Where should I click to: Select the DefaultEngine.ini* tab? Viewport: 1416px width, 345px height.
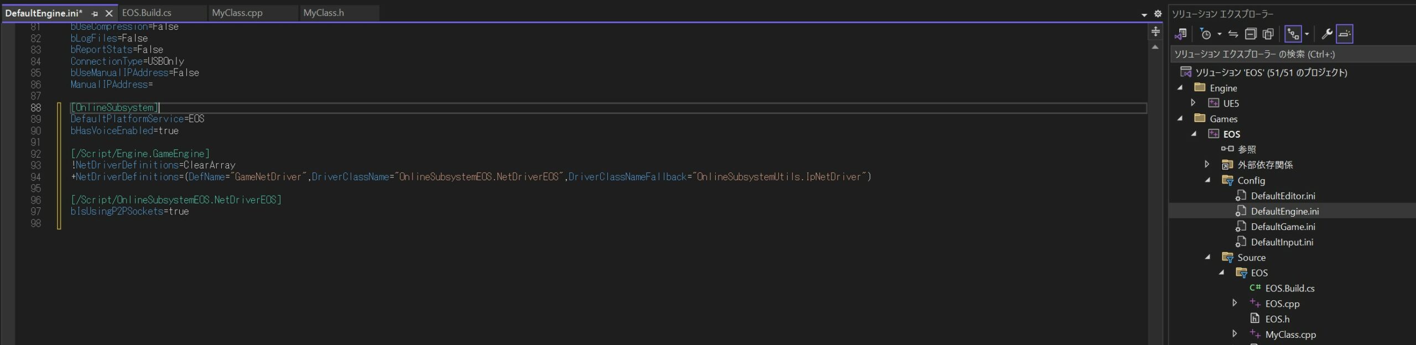click(44, 13)
